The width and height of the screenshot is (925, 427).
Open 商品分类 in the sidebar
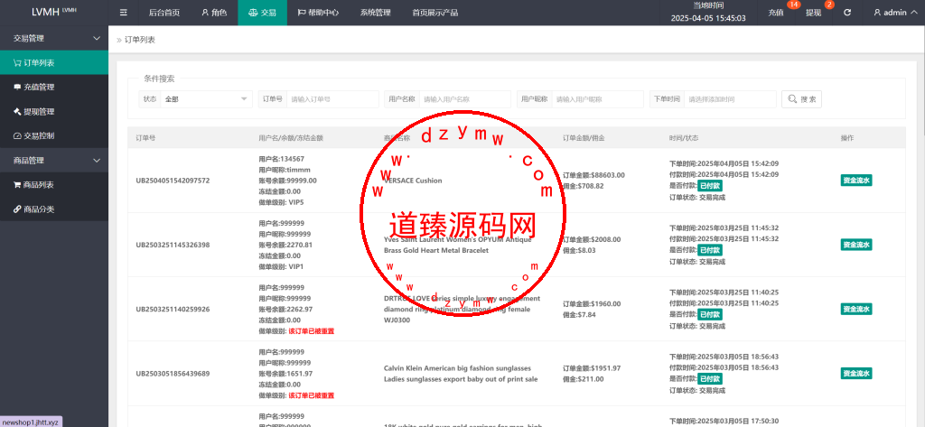click(53, 209)
